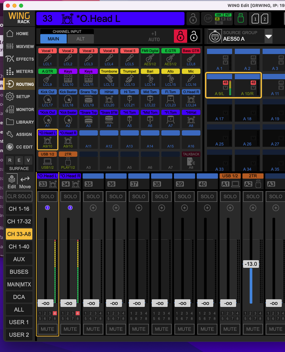Screen dimensions: 285x352
Task: Click the red lock icon
Action: pyautogui.click(x=180, y=36)
